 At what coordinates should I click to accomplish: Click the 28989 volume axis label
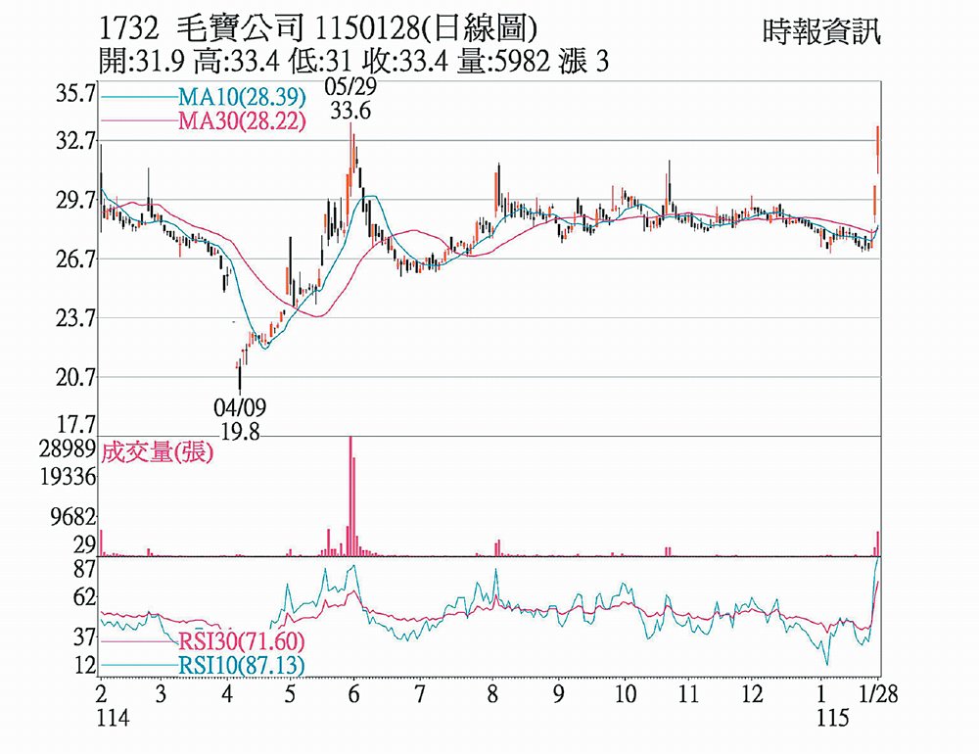(x=69, y=450)
